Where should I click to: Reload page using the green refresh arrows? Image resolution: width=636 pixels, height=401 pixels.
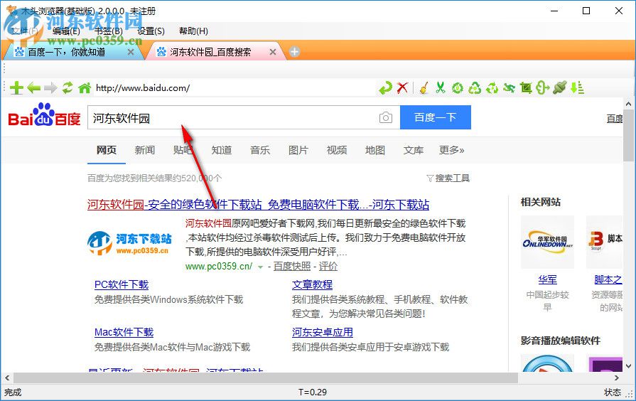pos(68,87)
